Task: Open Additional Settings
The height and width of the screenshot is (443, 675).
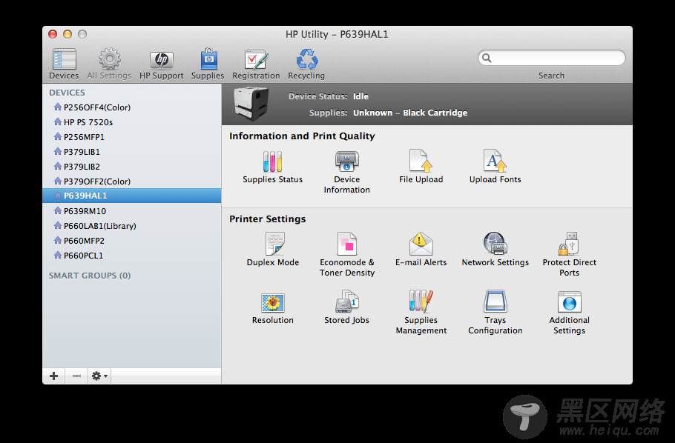Action: pyautogui.click(x=570, y=313)
